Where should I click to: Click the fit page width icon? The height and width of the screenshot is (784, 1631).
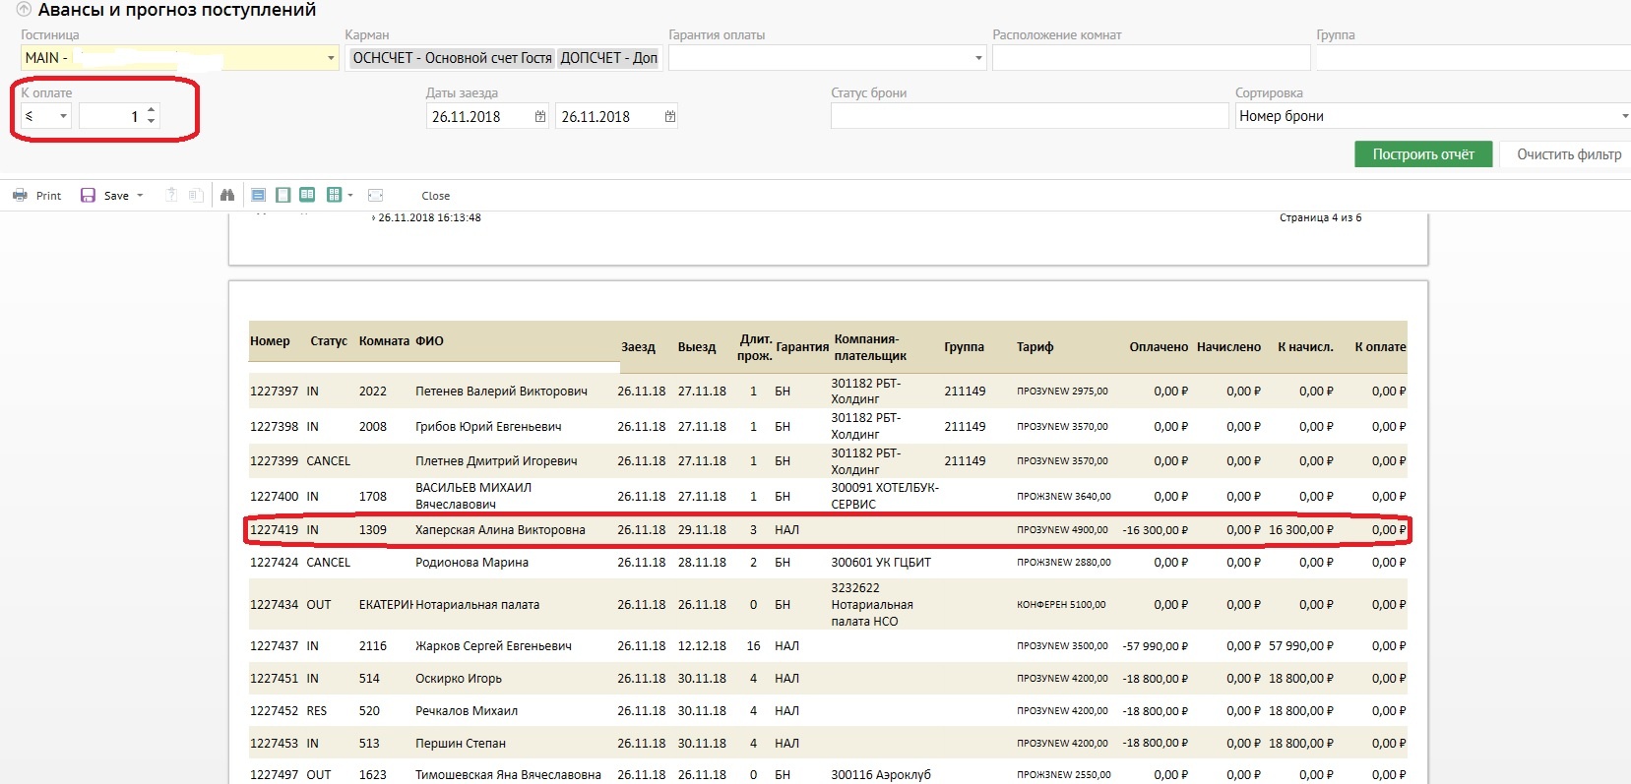[376, 196]
